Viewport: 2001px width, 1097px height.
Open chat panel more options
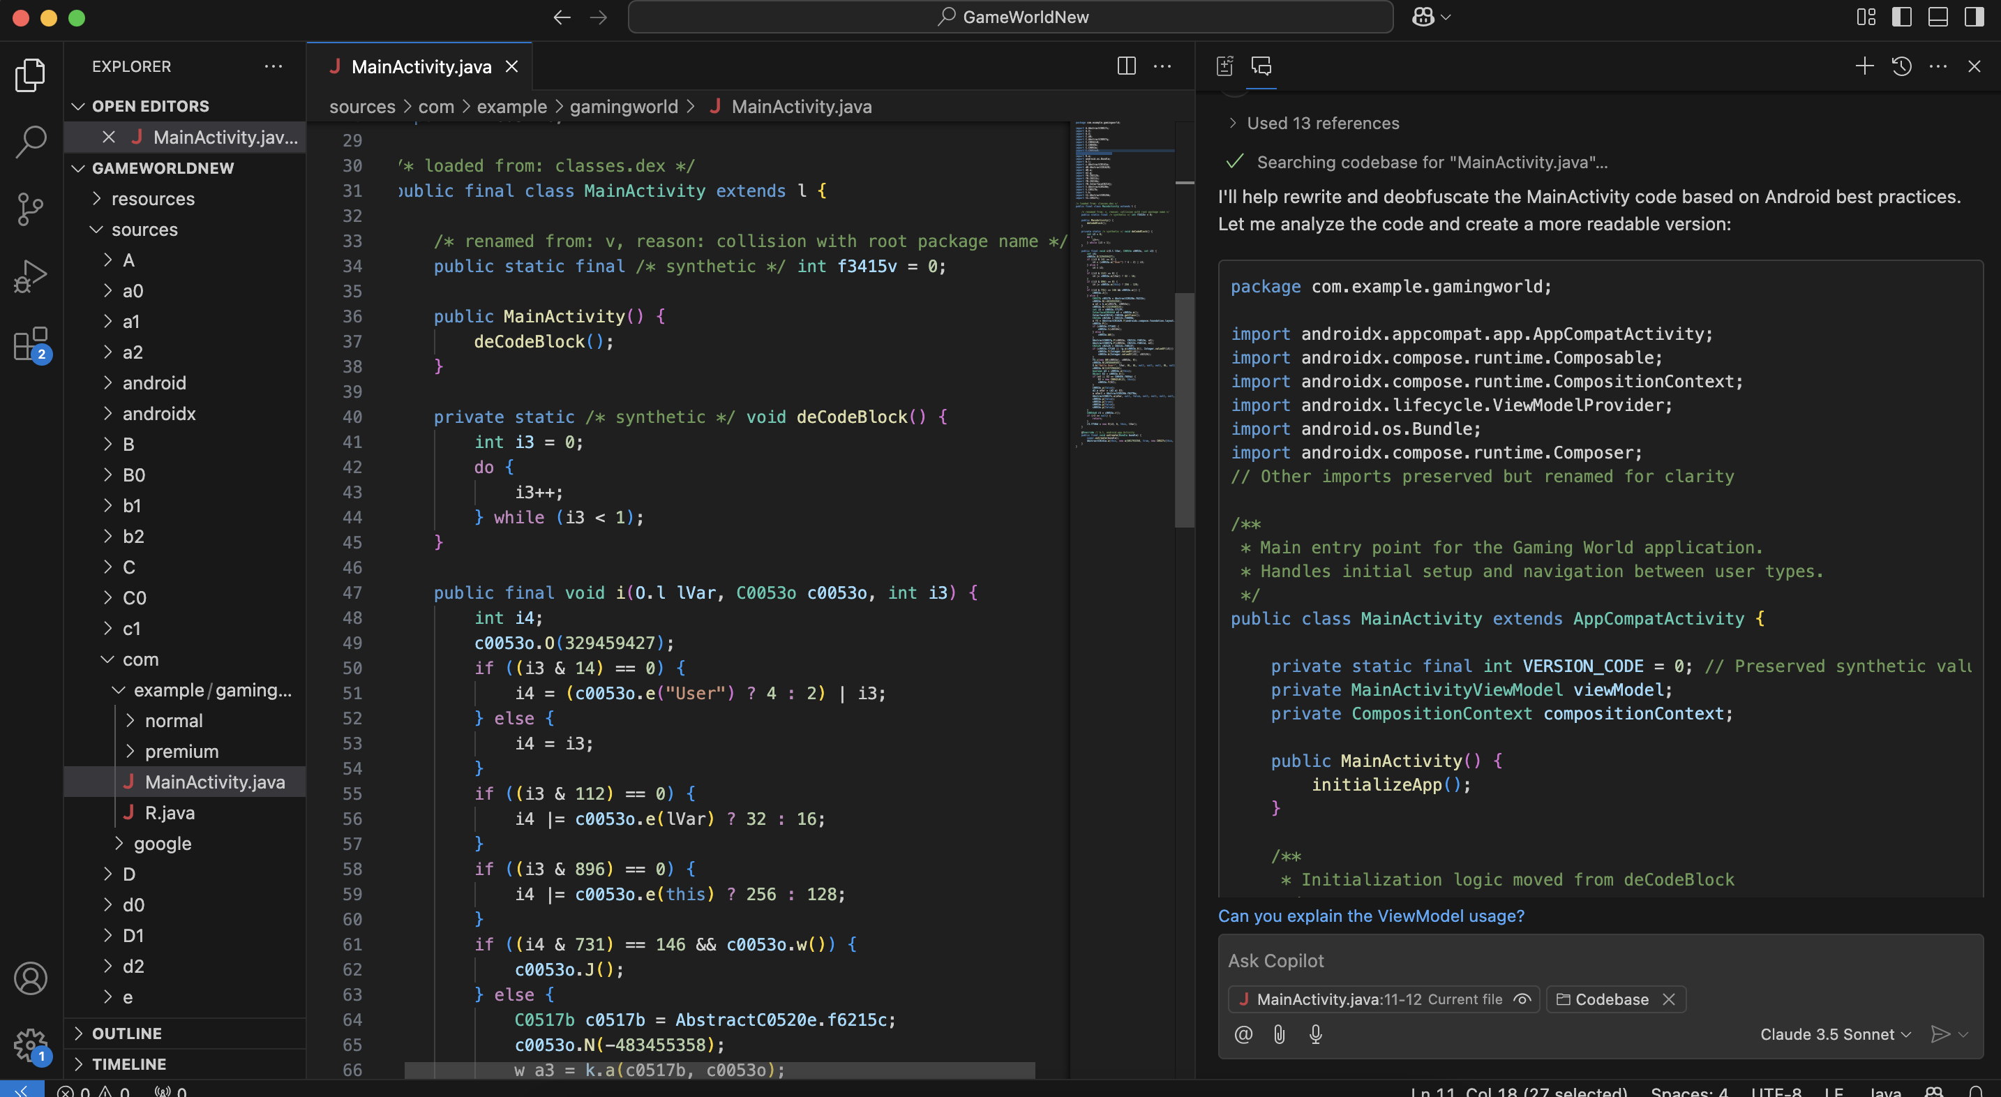point(1938,66)
